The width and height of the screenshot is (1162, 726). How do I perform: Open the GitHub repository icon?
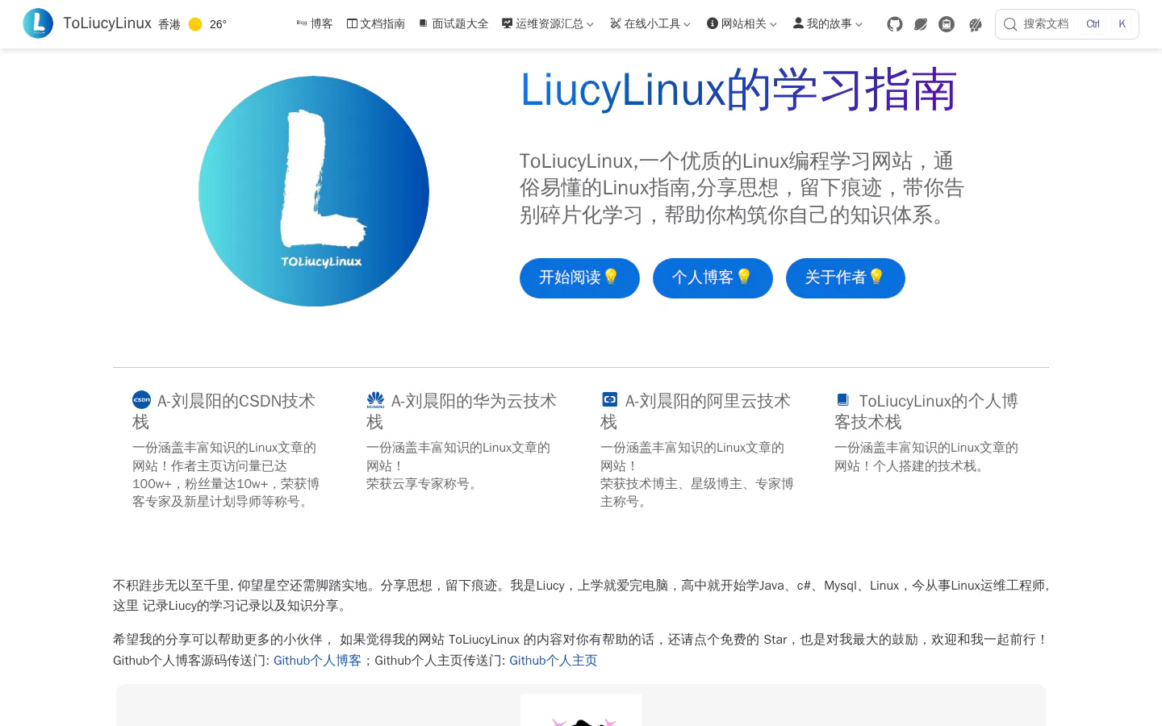[894, 24]
